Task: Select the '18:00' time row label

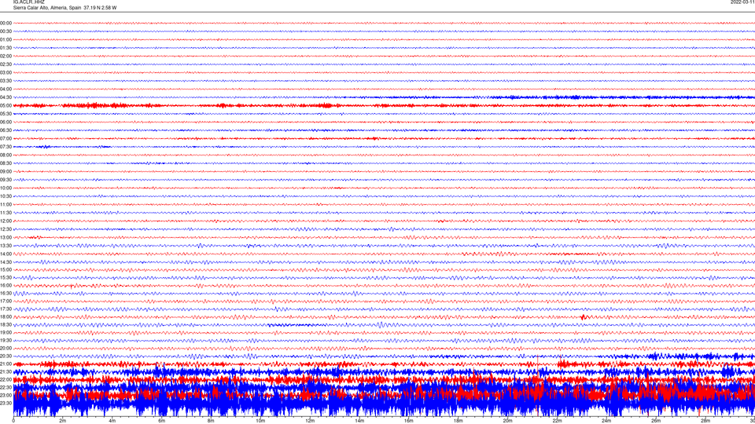Action: [6, 316]
